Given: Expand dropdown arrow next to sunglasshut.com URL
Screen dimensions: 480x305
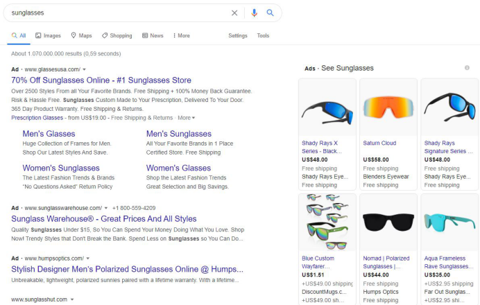Looking at the screenshot, I should (72, 299).
